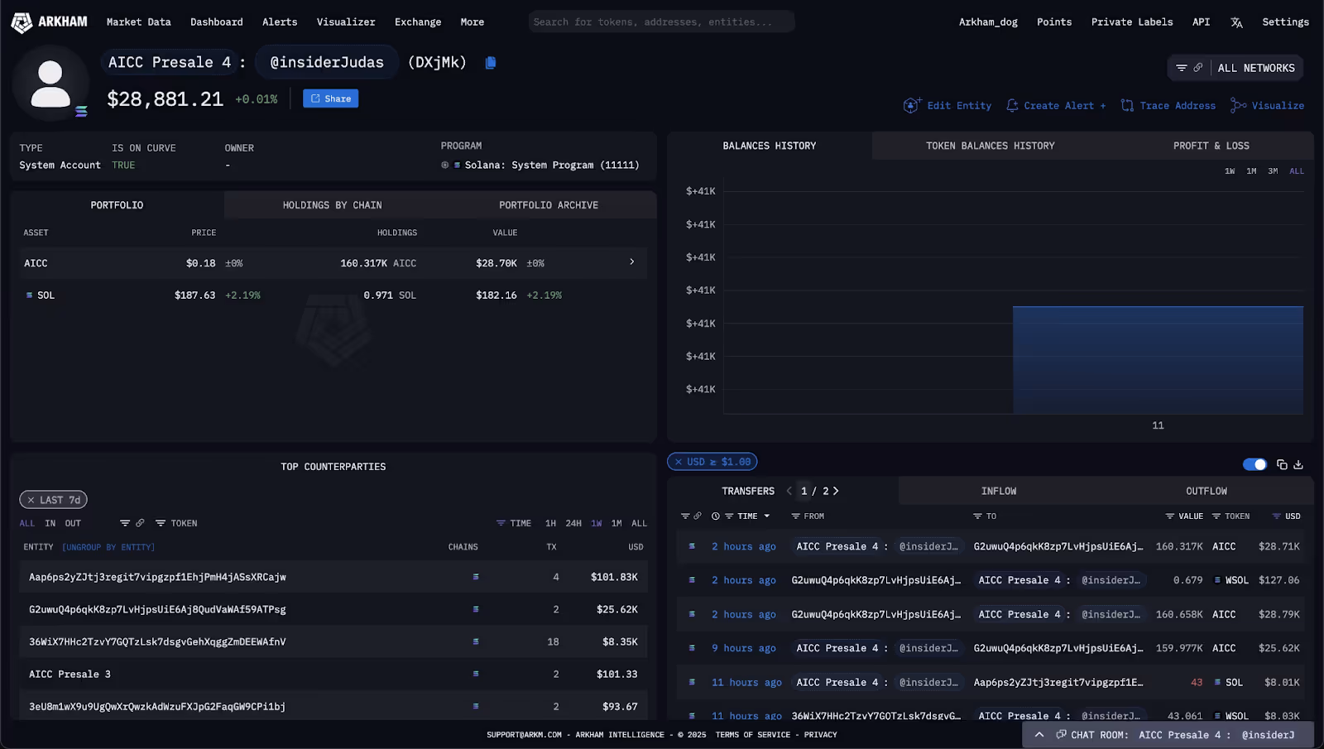Select the OUT counterparties direction filter
Image resolution: width=1324 pixels, height=749 pixels.
coord(73,523)
